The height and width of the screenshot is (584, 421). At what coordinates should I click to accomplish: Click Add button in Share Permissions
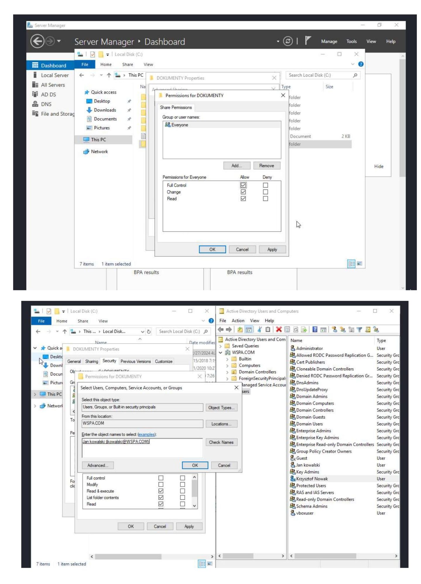coord(237,166)
